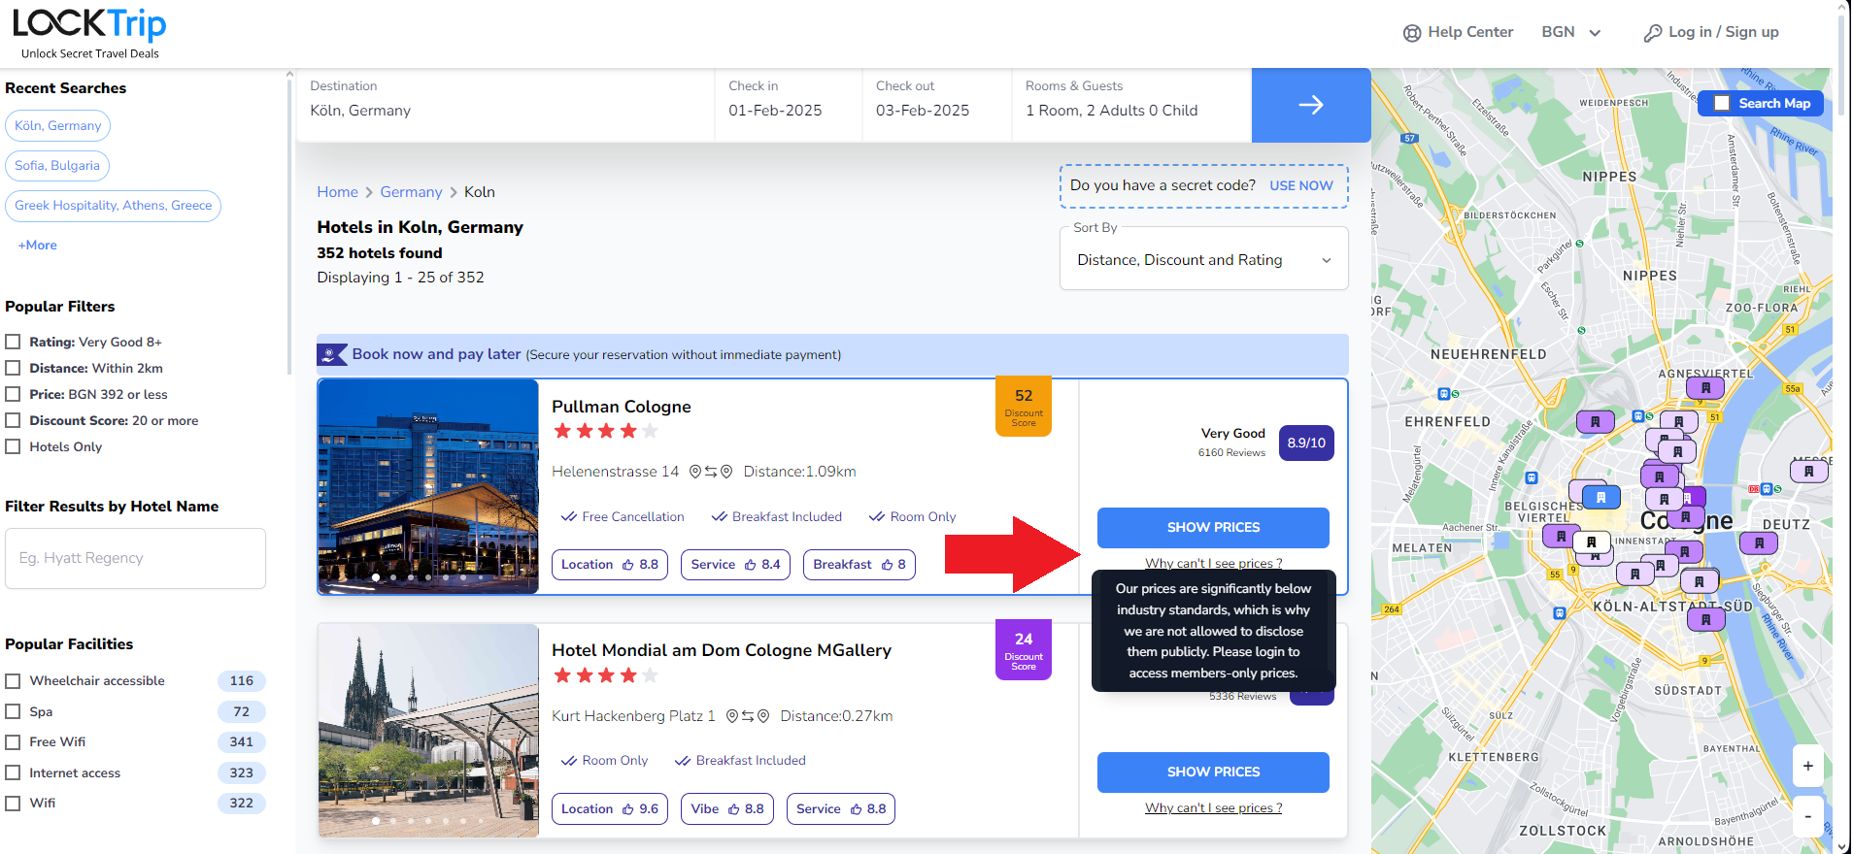Zoom out on the map
The width and height of the screenshot is (1853, 854).
pyautogui.click(x=1807, y=816)
